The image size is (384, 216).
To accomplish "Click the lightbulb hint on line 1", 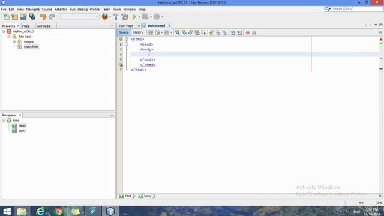I will pos(121,39).
